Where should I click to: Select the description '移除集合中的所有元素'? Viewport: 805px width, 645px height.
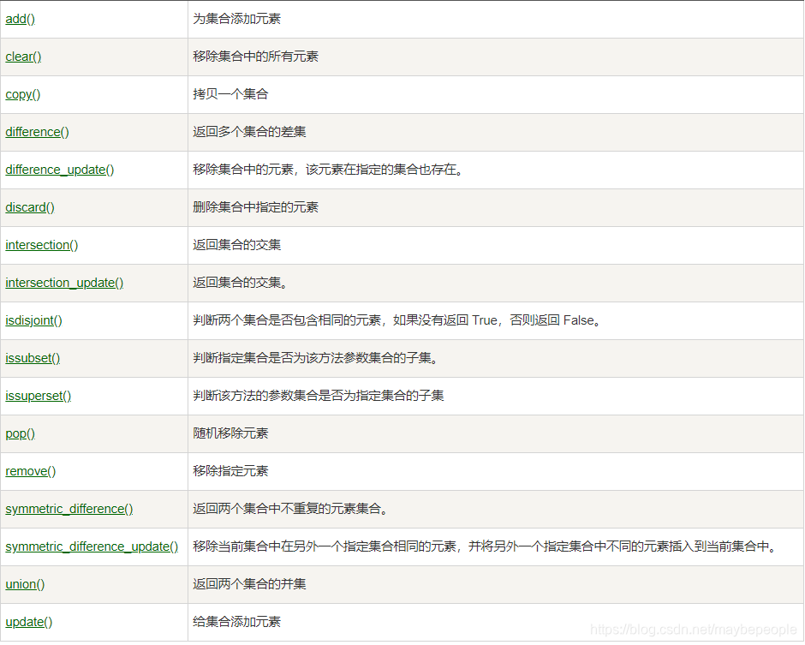pyautogui.click(x=256, y=57)
